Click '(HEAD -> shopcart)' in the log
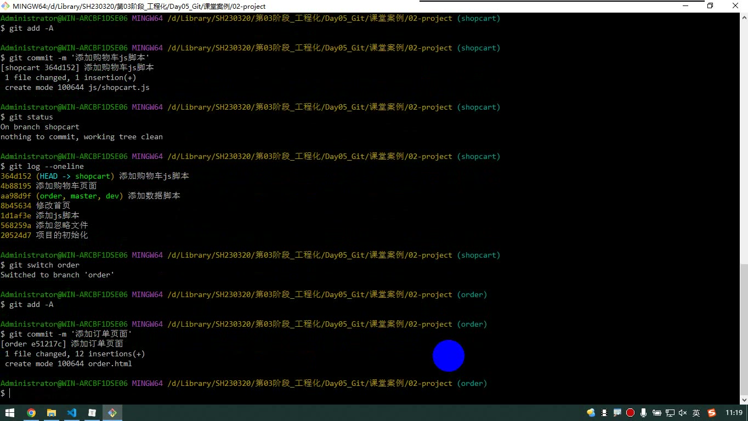Viewport: 748px width, 421px height. pos(75,176)
